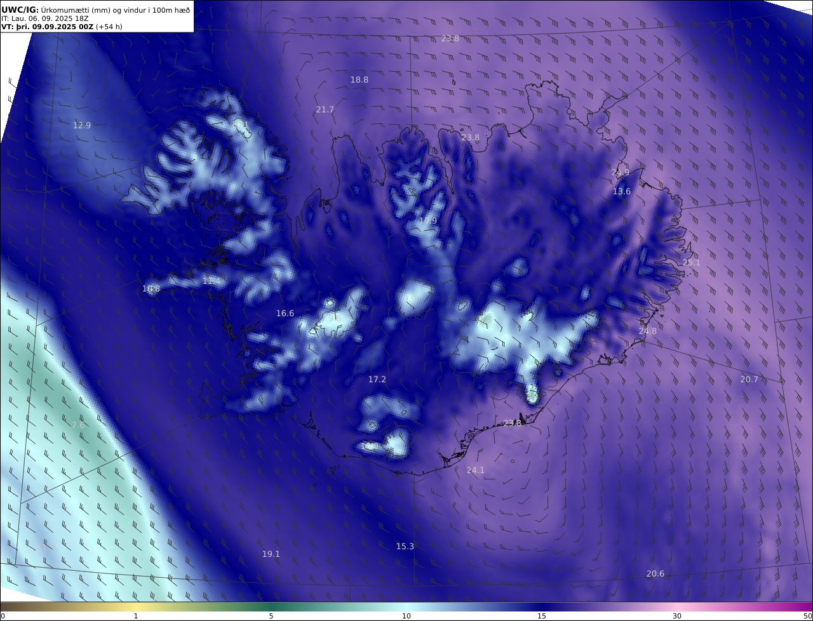Click the 25.1 value label
813x621 pixels.
(x=691, y=263)
